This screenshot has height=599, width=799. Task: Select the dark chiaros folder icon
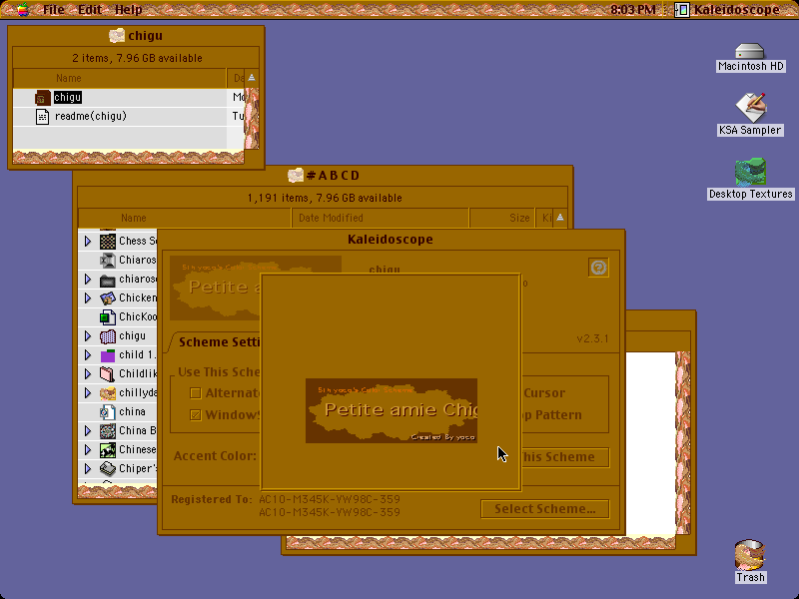tap(108, 280)
